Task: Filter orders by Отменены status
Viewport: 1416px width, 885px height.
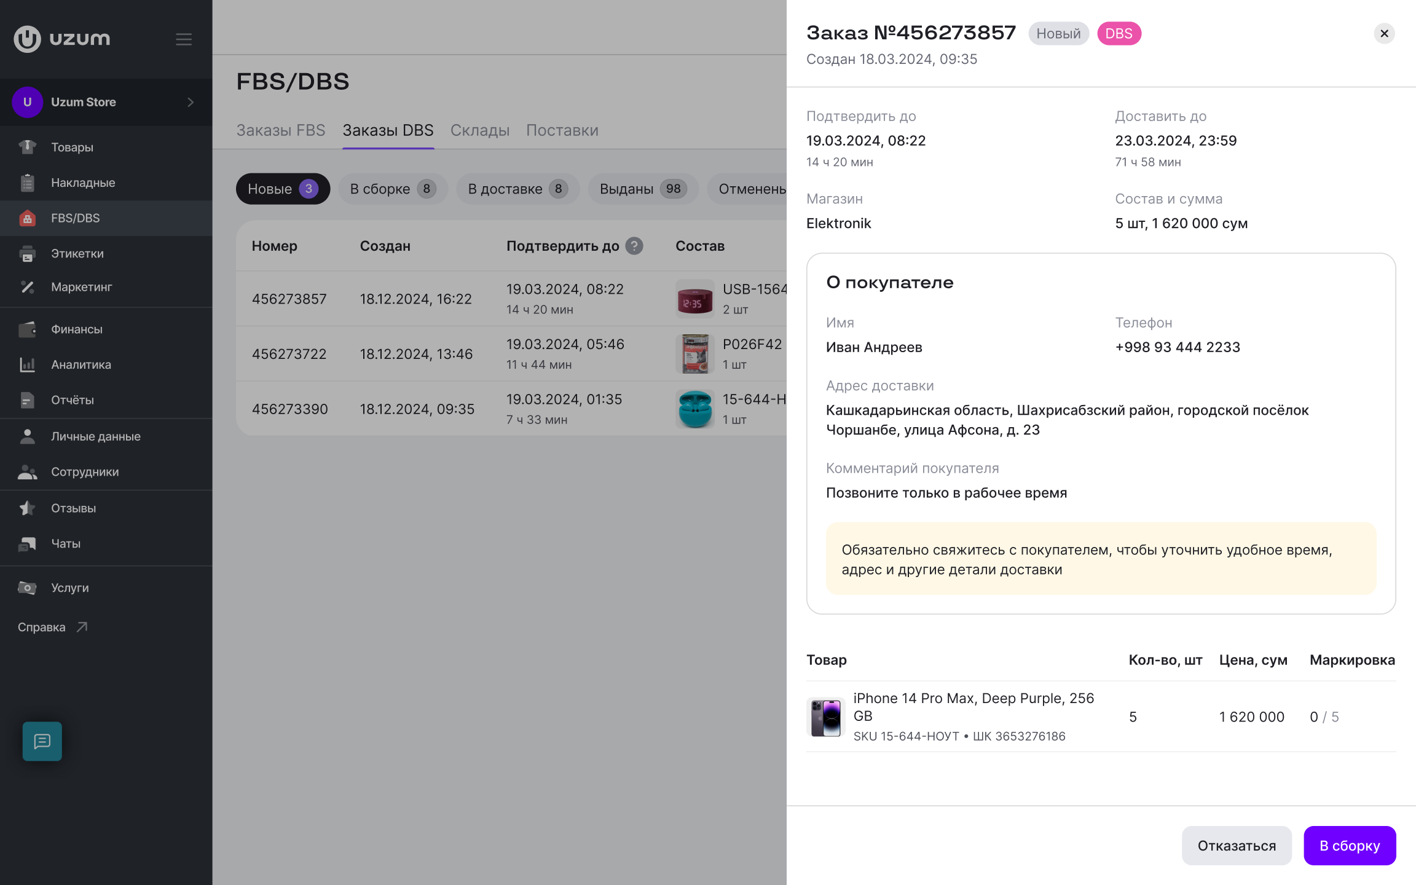Action: [x=747, y=189]
